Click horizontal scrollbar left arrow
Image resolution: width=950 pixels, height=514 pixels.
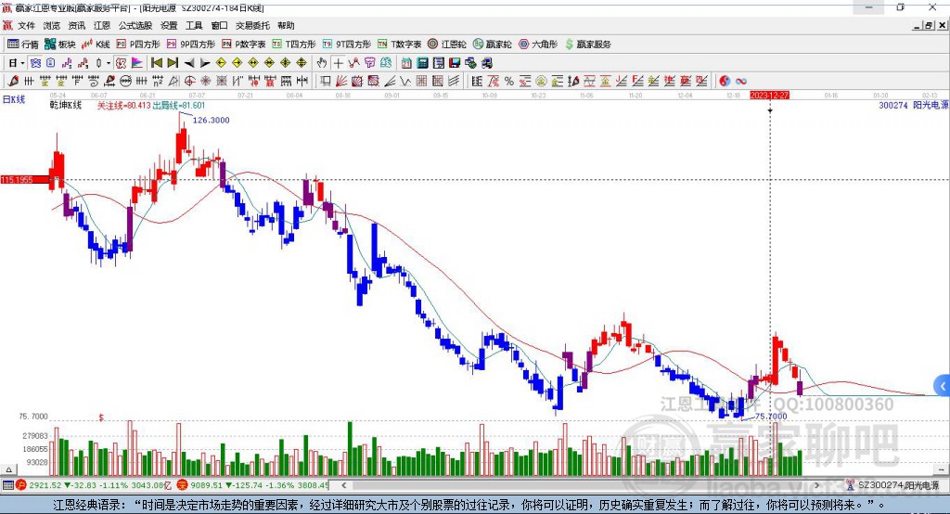(343, 485)
